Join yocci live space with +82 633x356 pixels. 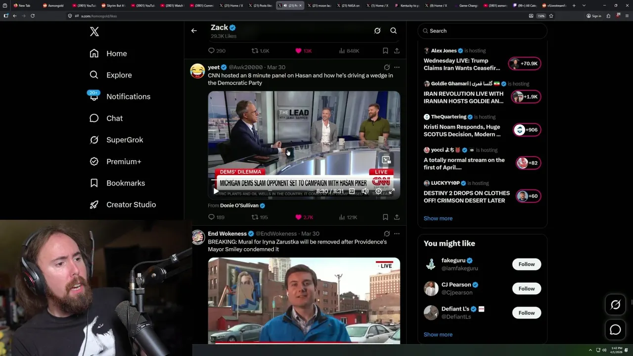(x=528, y=163)
